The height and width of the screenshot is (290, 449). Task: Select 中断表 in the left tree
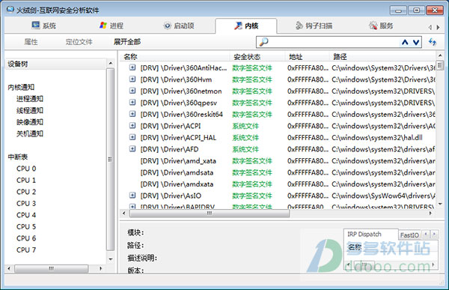[18, 157]
